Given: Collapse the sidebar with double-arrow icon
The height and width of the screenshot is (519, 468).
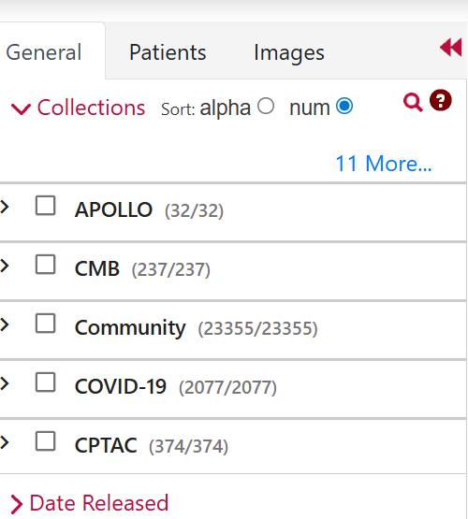Looking at the screenshot, I should [x=451, y=48].
